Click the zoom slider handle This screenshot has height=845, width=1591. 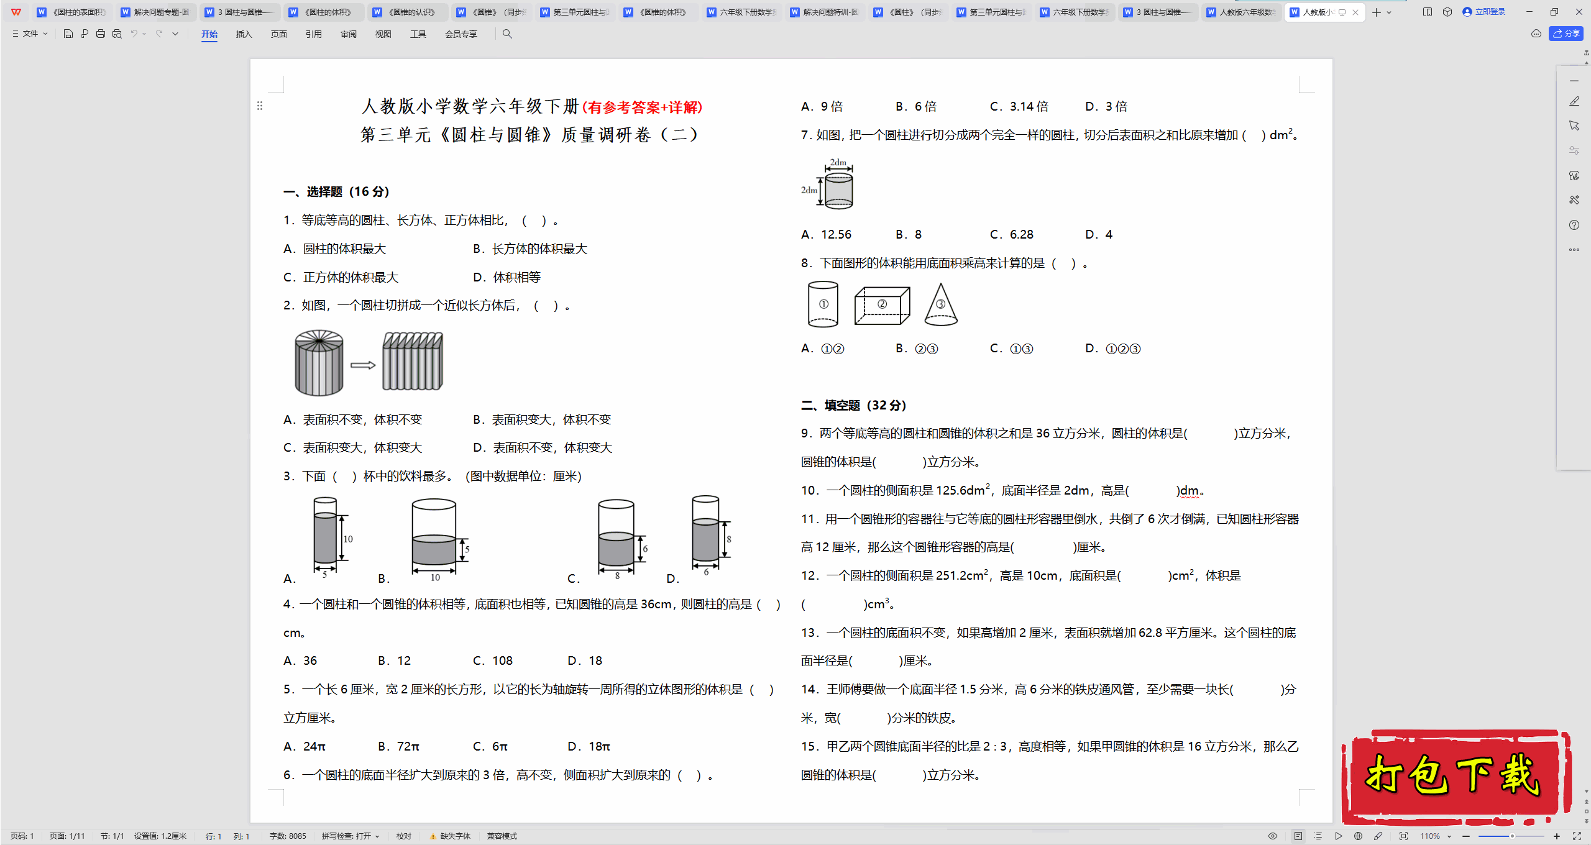point(1513,836)
